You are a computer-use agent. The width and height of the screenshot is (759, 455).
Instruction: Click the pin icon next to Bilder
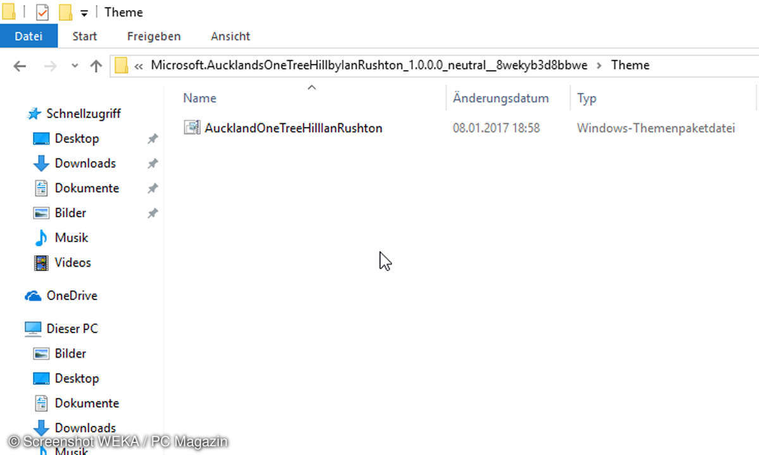(x=152, y=214)
